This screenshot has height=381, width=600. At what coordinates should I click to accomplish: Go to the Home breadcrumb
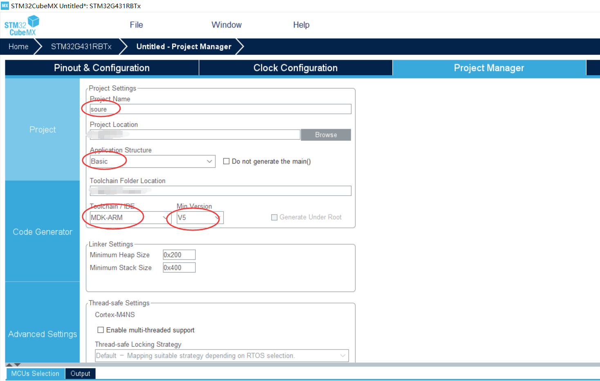pyautogui.click(x=18, y=47)
